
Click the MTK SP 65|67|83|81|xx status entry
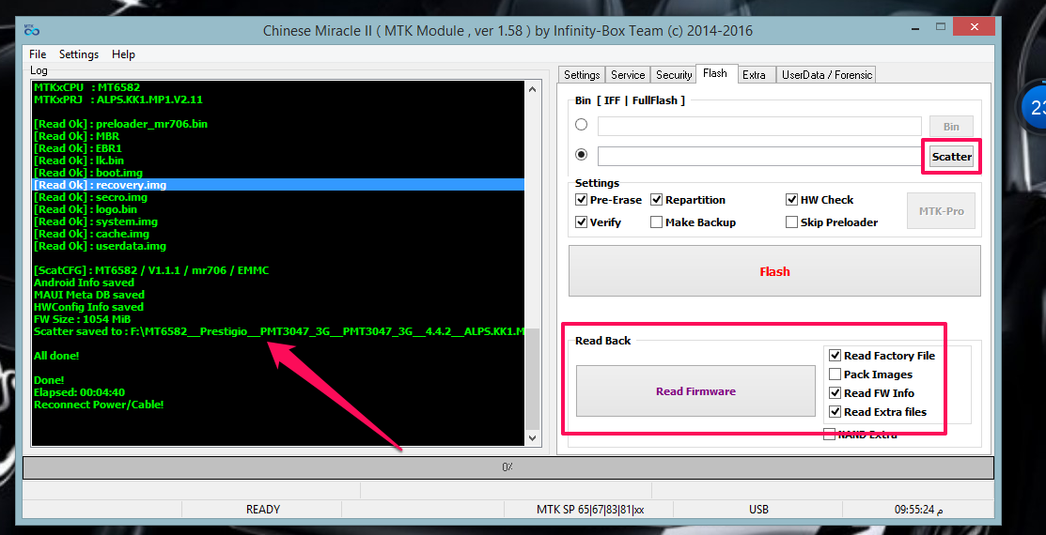(x=590, y=510)
